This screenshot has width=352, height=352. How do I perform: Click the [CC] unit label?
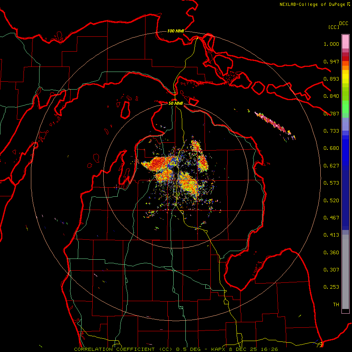[x=334, y=27]
